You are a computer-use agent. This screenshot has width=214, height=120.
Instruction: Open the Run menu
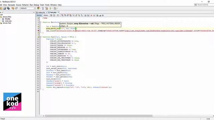click(31, 5)
